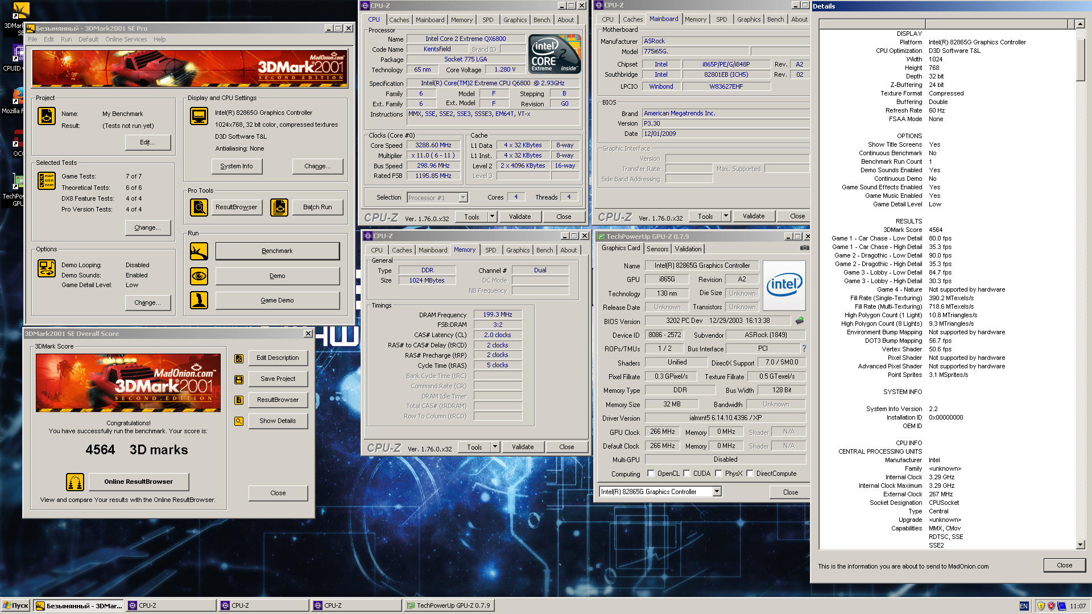
Task: Open the CPUID desktop shortcut icon
Action: coord(18,53)
